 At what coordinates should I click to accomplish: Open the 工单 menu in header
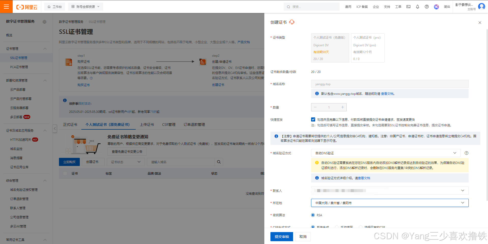pyautogui.click(x=398, y=7)
